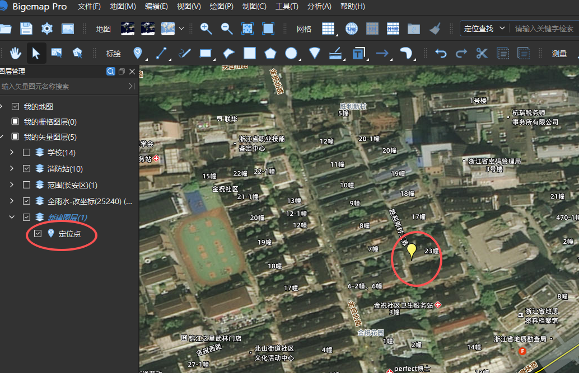Save with the floppy disk icon
579x373 pixels.
click(x=26, y=29)
